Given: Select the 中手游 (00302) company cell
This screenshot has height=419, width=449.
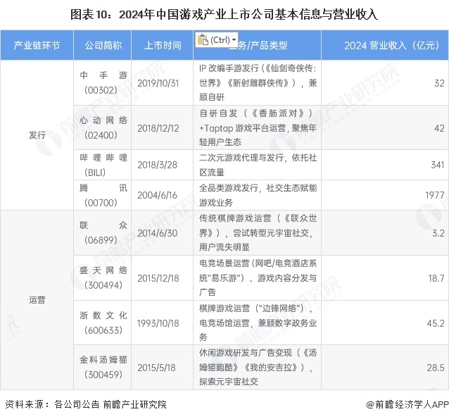Looking at the screenshot, I should (x=103, y=83).
